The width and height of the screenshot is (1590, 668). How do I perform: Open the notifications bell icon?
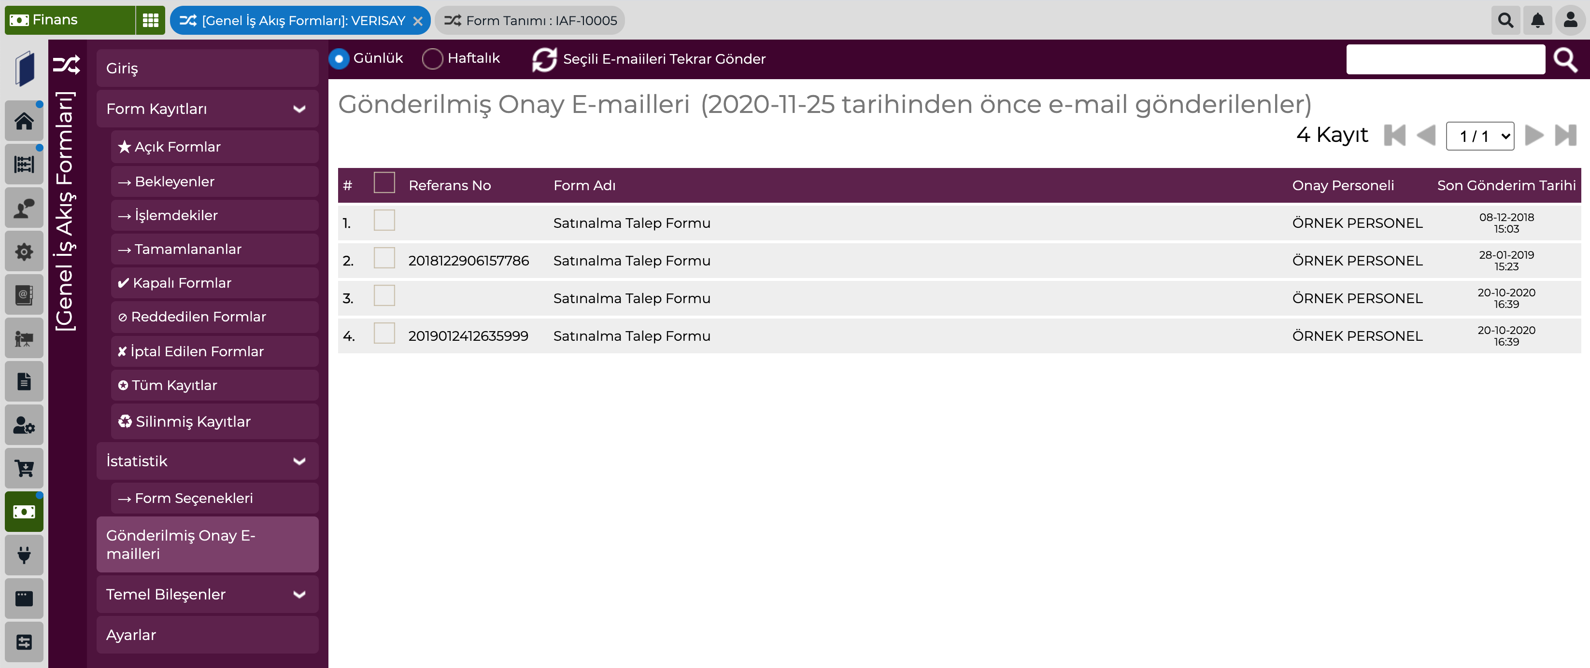[x=1537, y=20]
